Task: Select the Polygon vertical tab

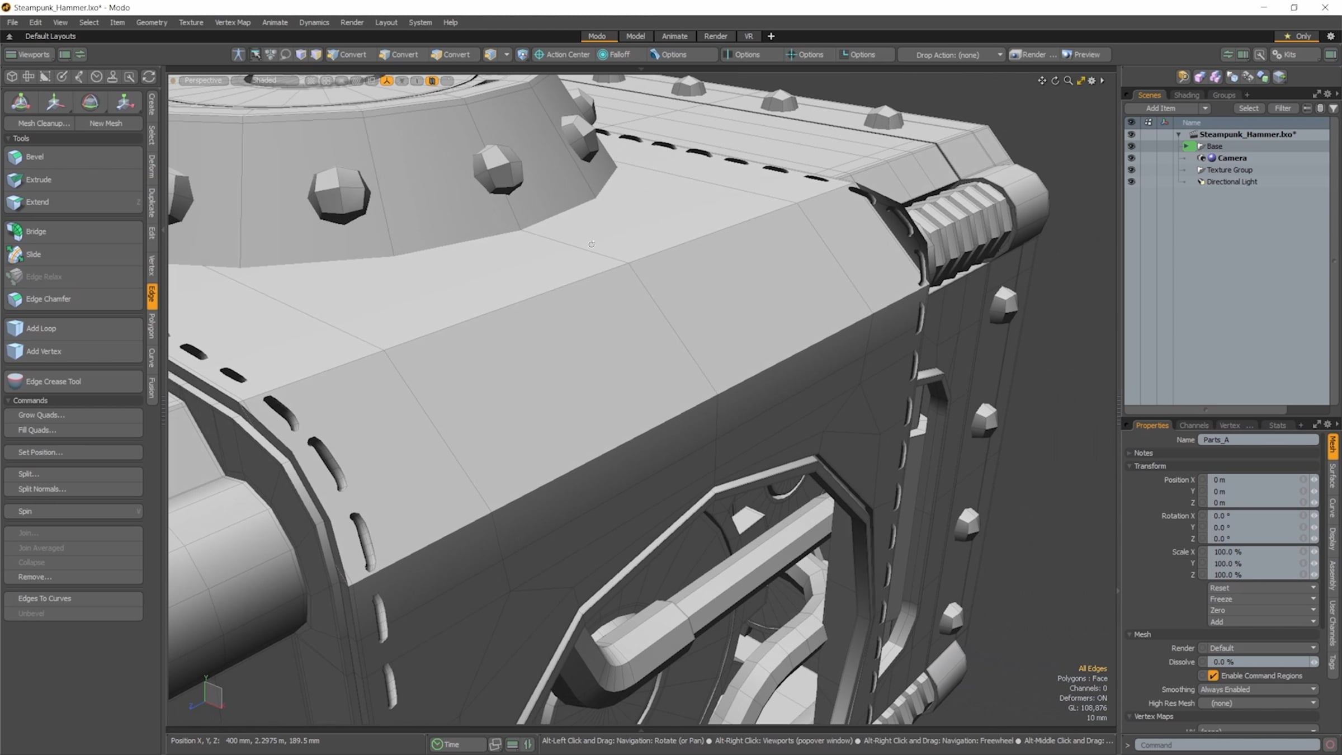Action: (x=152, y=325)
